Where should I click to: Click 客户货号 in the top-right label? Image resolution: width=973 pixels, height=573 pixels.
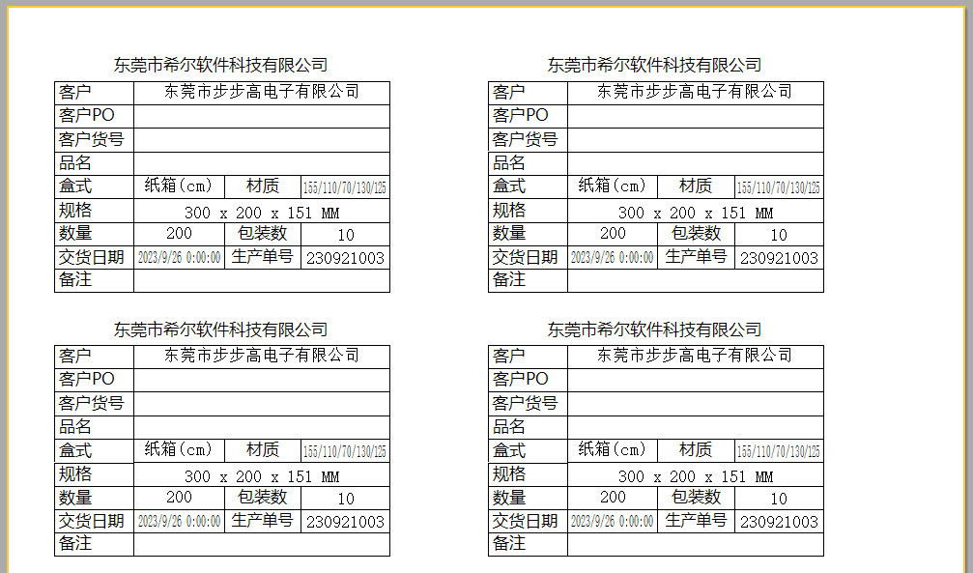coord(525,139)
